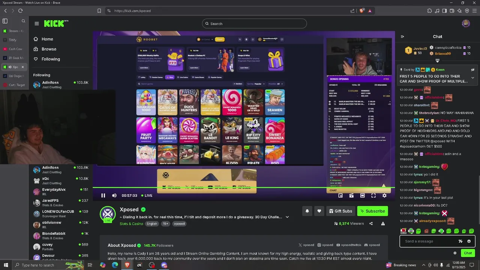The height and width of the screenshot is (270, 480).
Task: Collapse the chat panel
Action: 402,37
